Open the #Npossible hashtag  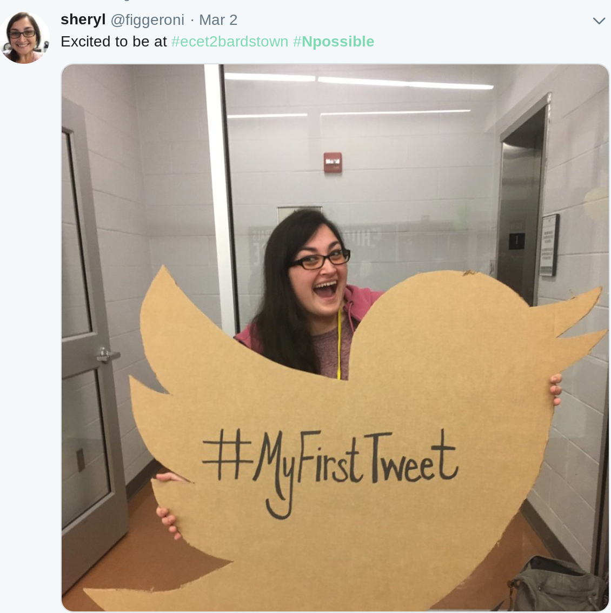point(334,42)
